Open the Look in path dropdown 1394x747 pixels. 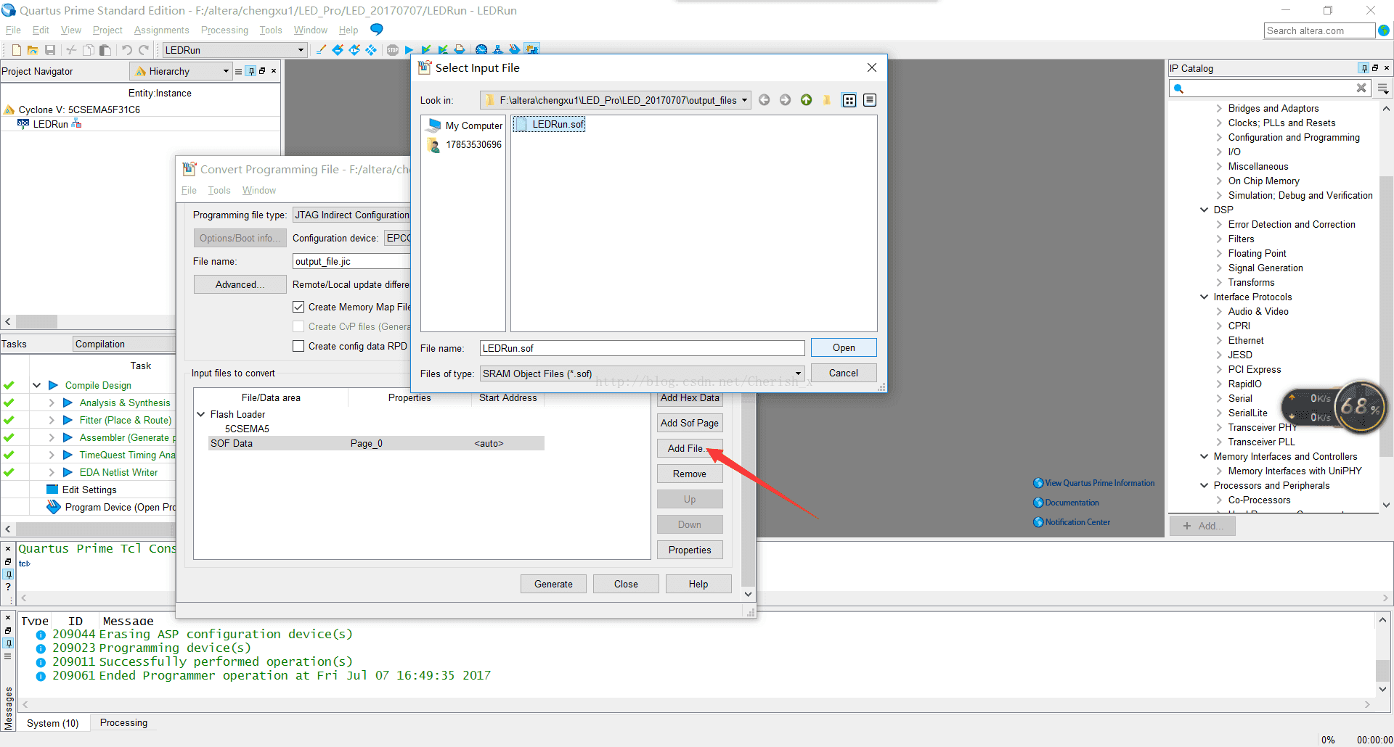744,101
